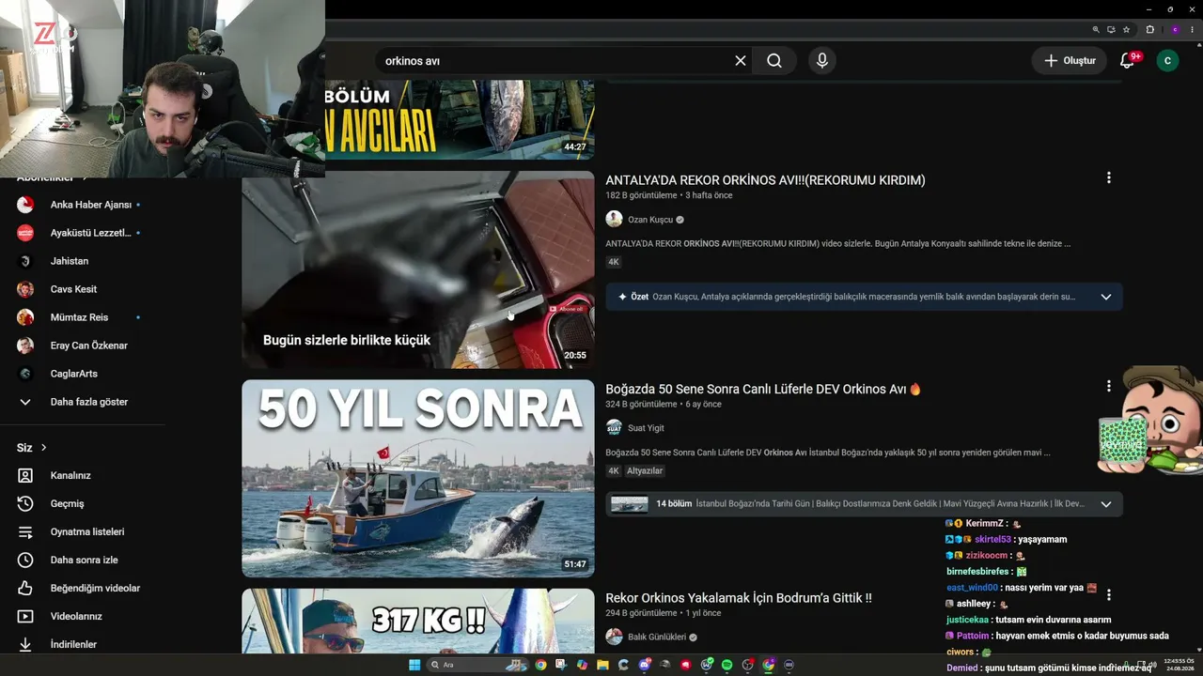This screenshot has height=676, width=1203.
Task: Expand the 14 bölüm chapters list
Action: (1105, 504)
